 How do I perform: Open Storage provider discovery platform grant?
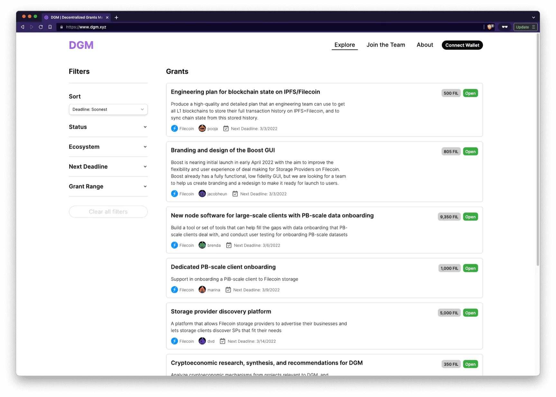[x=221, y=311]
